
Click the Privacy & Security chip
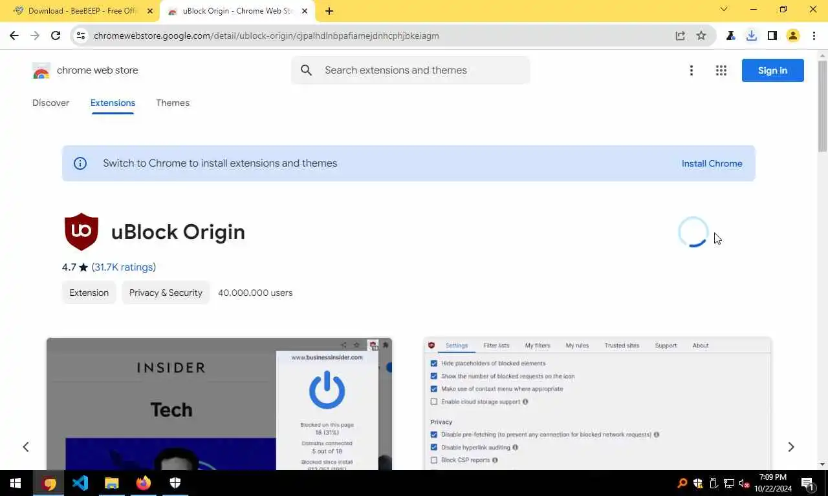click(x=166, y=293)
